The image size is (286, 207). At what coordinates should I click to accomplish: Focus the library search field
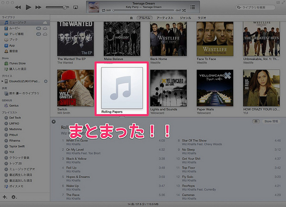pyautogui.click(x=255, y=8)
